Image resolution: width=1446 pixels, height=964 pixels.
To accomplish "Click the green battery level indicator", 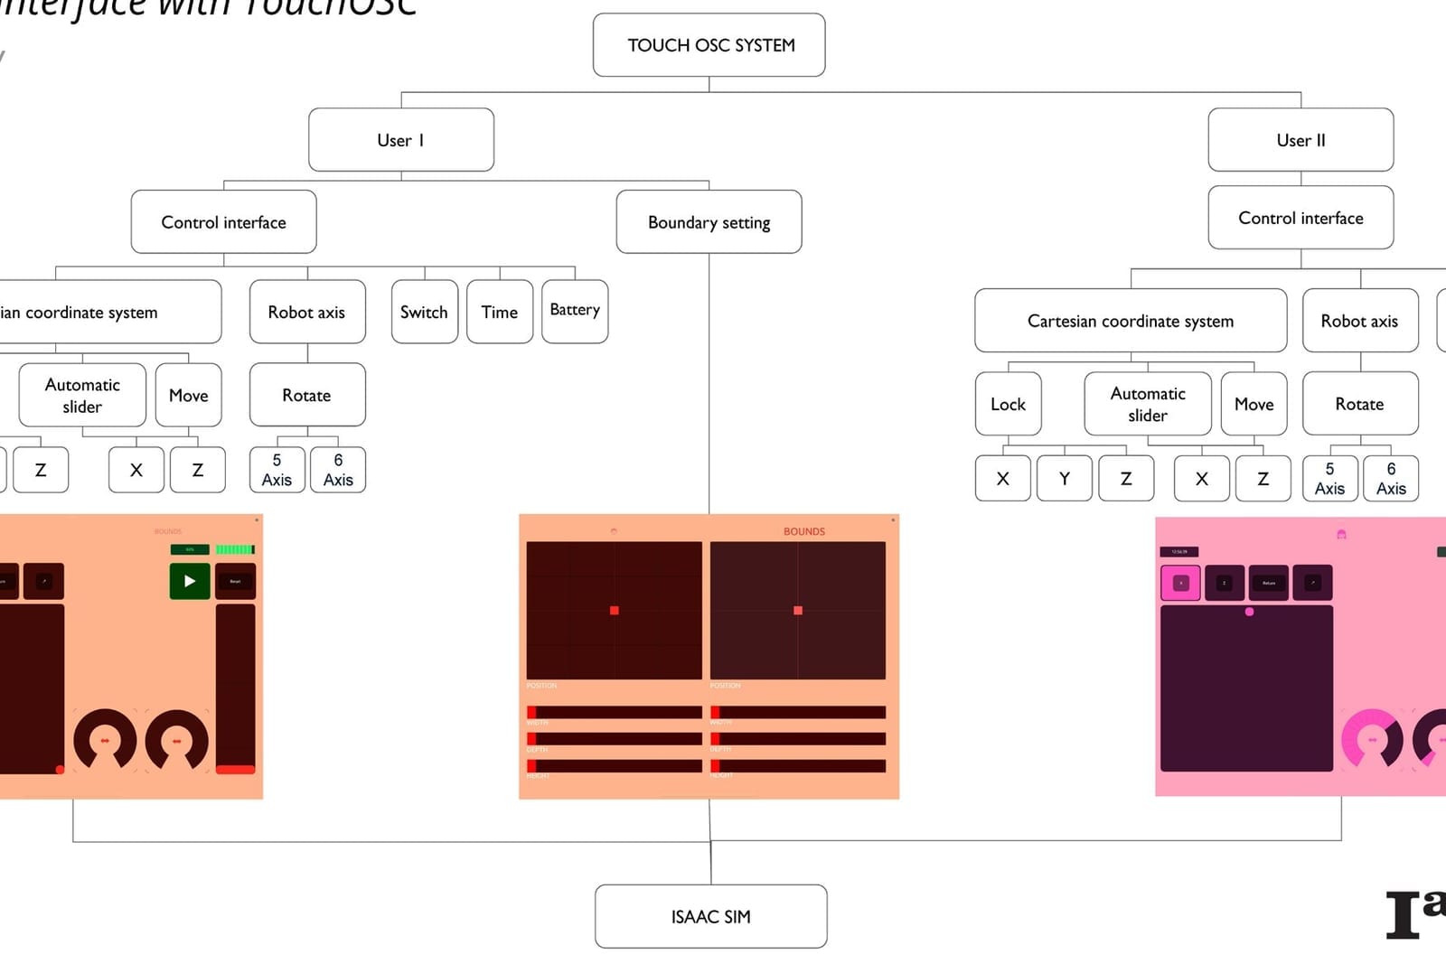I will coord(235,549).
